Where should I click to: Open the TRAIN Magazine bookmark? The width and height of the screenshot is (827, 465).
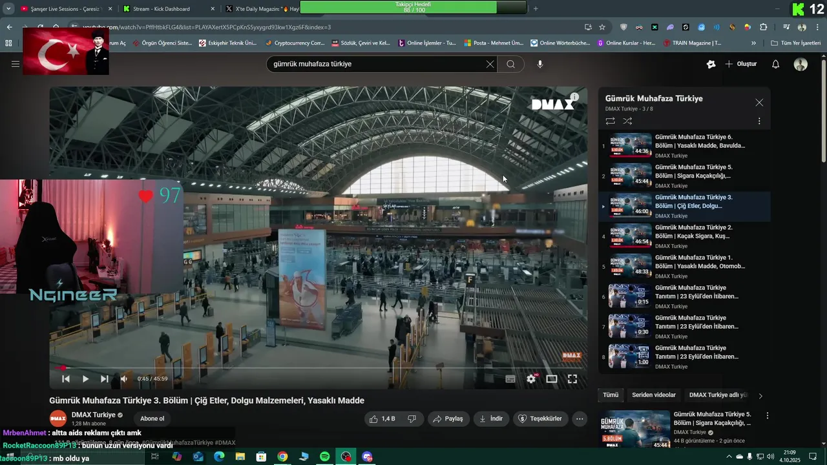(x=692, y=43)
